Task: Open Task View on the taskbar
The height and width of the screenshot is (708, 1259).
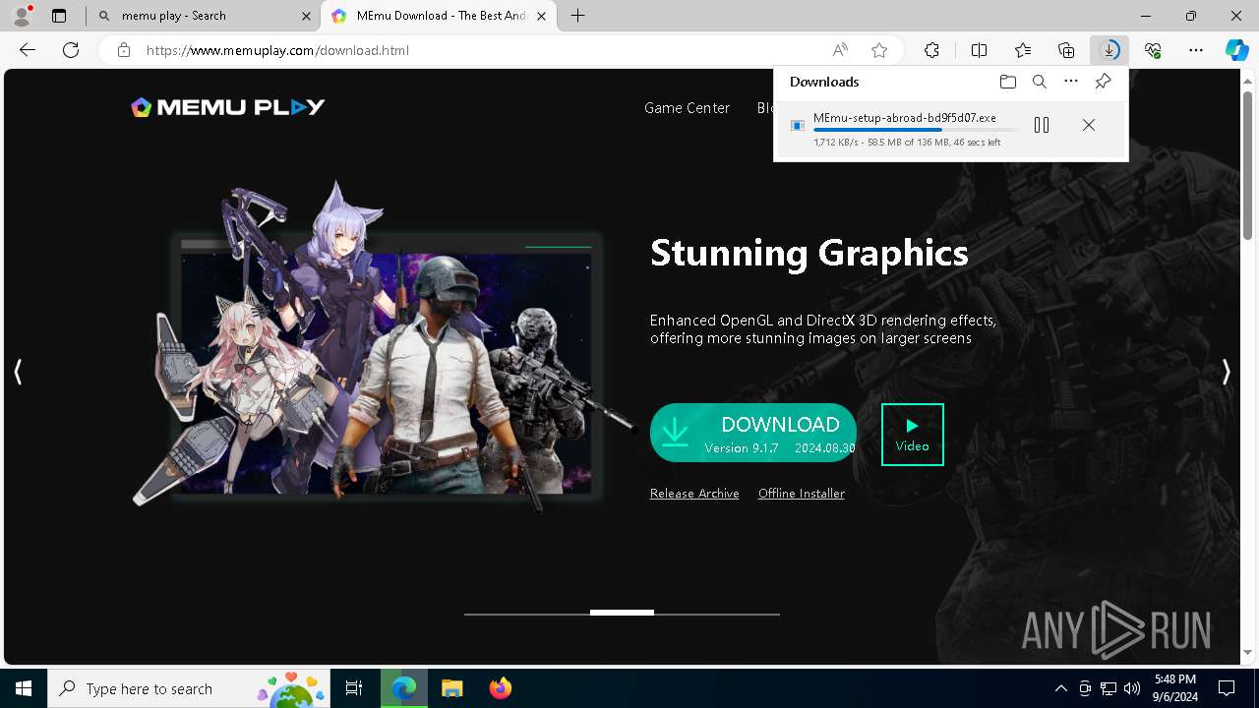Action: (x=354, y=688)
